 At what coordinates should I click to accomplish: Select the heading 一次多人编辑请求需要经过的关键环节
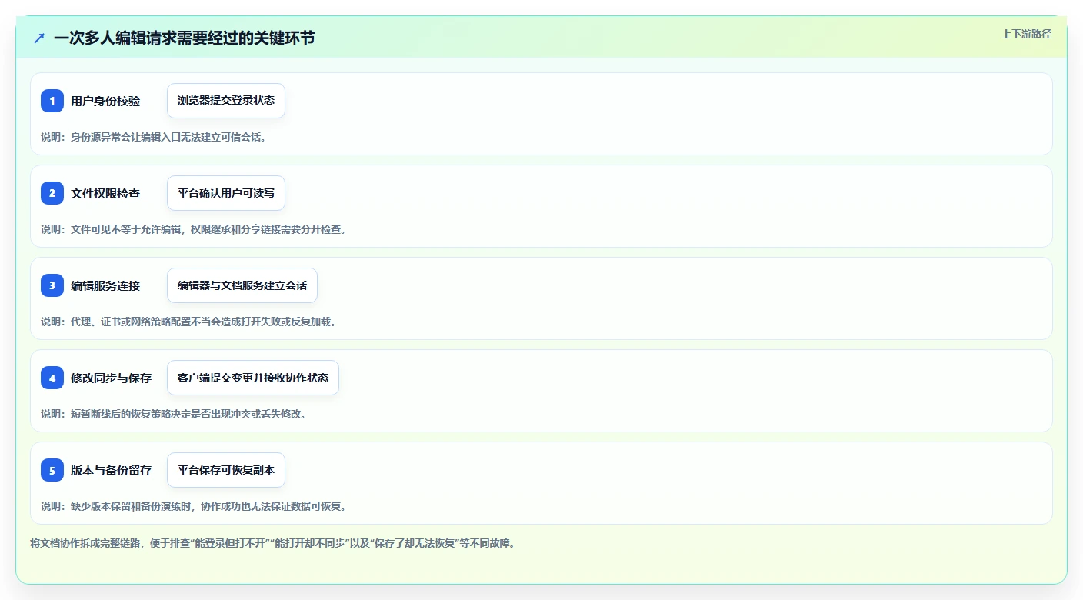click(185, 38)
